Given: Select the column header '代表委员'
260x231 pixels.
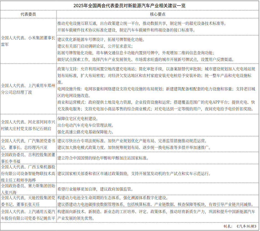Looking at the screenshot, I should tap(28, 14).
